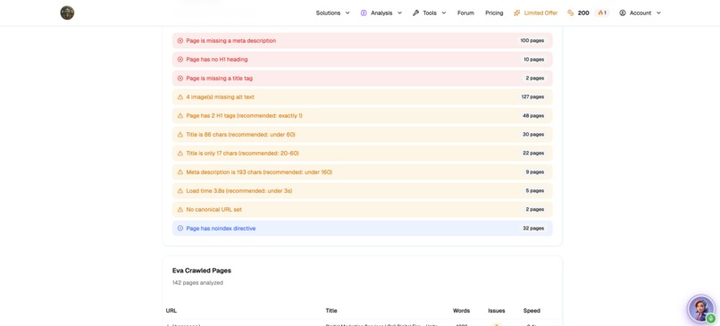Go to the Forum page
Viewport: 720px width, 326px height.
[465, 13]
